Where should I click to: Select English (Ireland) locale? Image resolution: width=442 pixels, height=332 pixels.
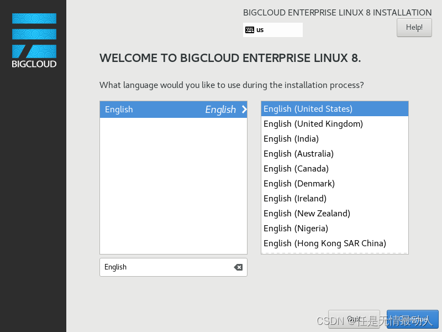[335, 199]
